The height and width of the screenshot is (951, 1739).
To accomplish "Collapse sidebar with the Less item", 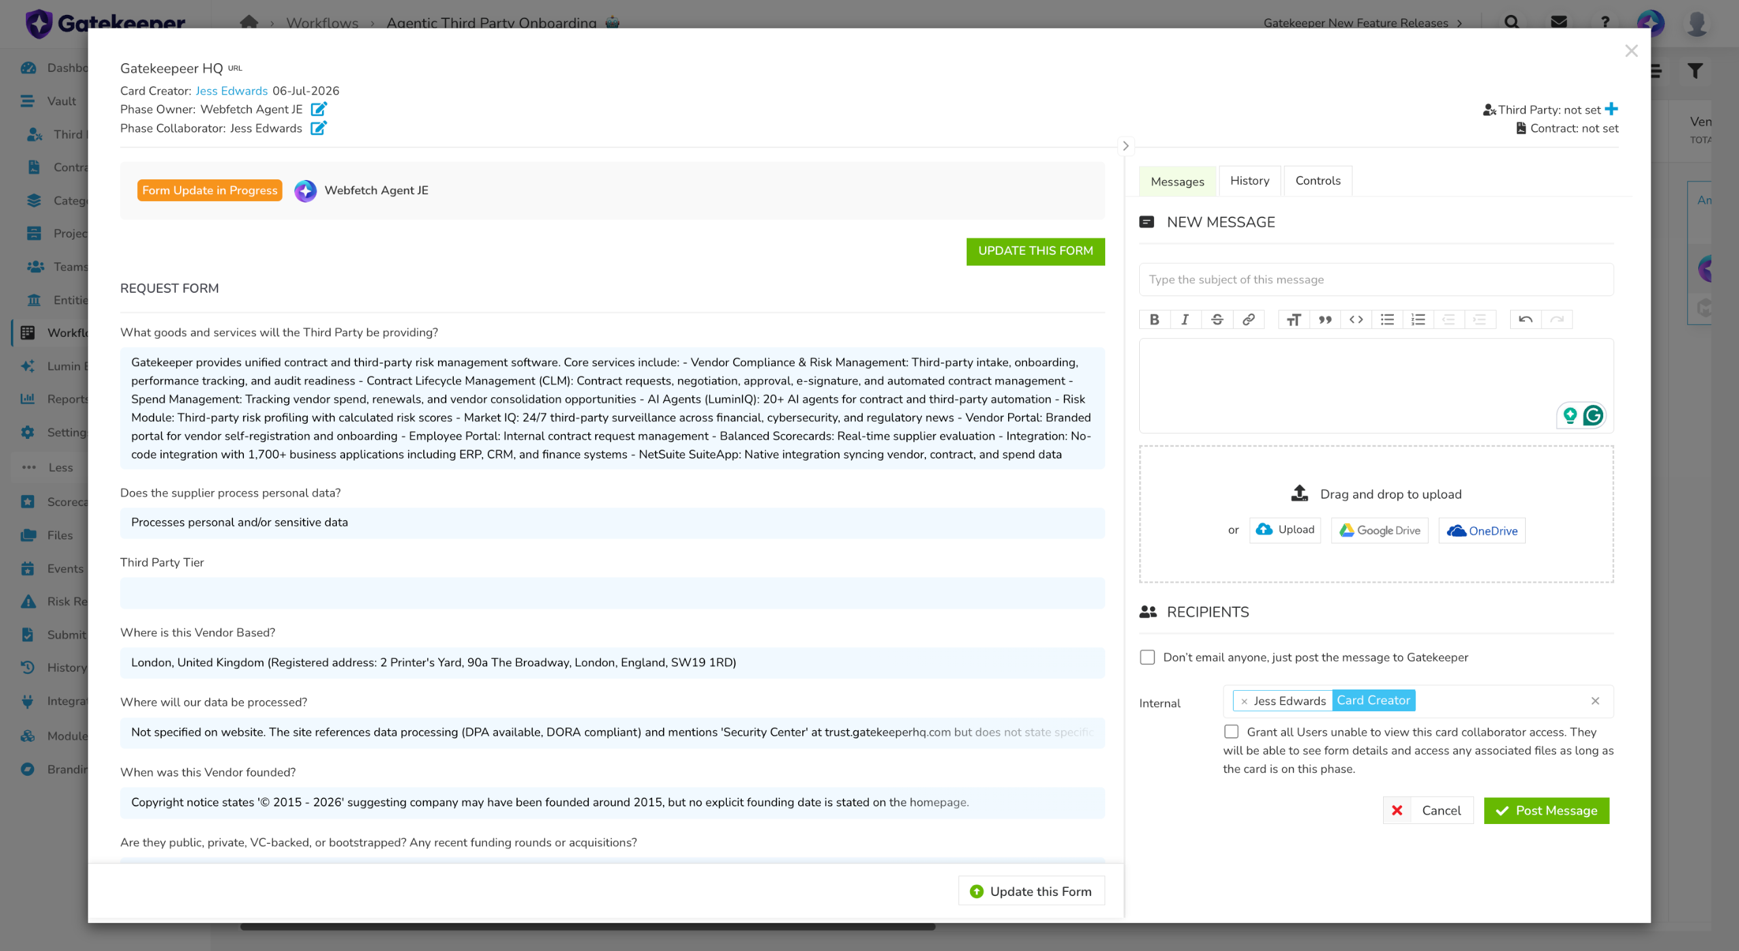I will pyautogui.click(x=49, y=467).
